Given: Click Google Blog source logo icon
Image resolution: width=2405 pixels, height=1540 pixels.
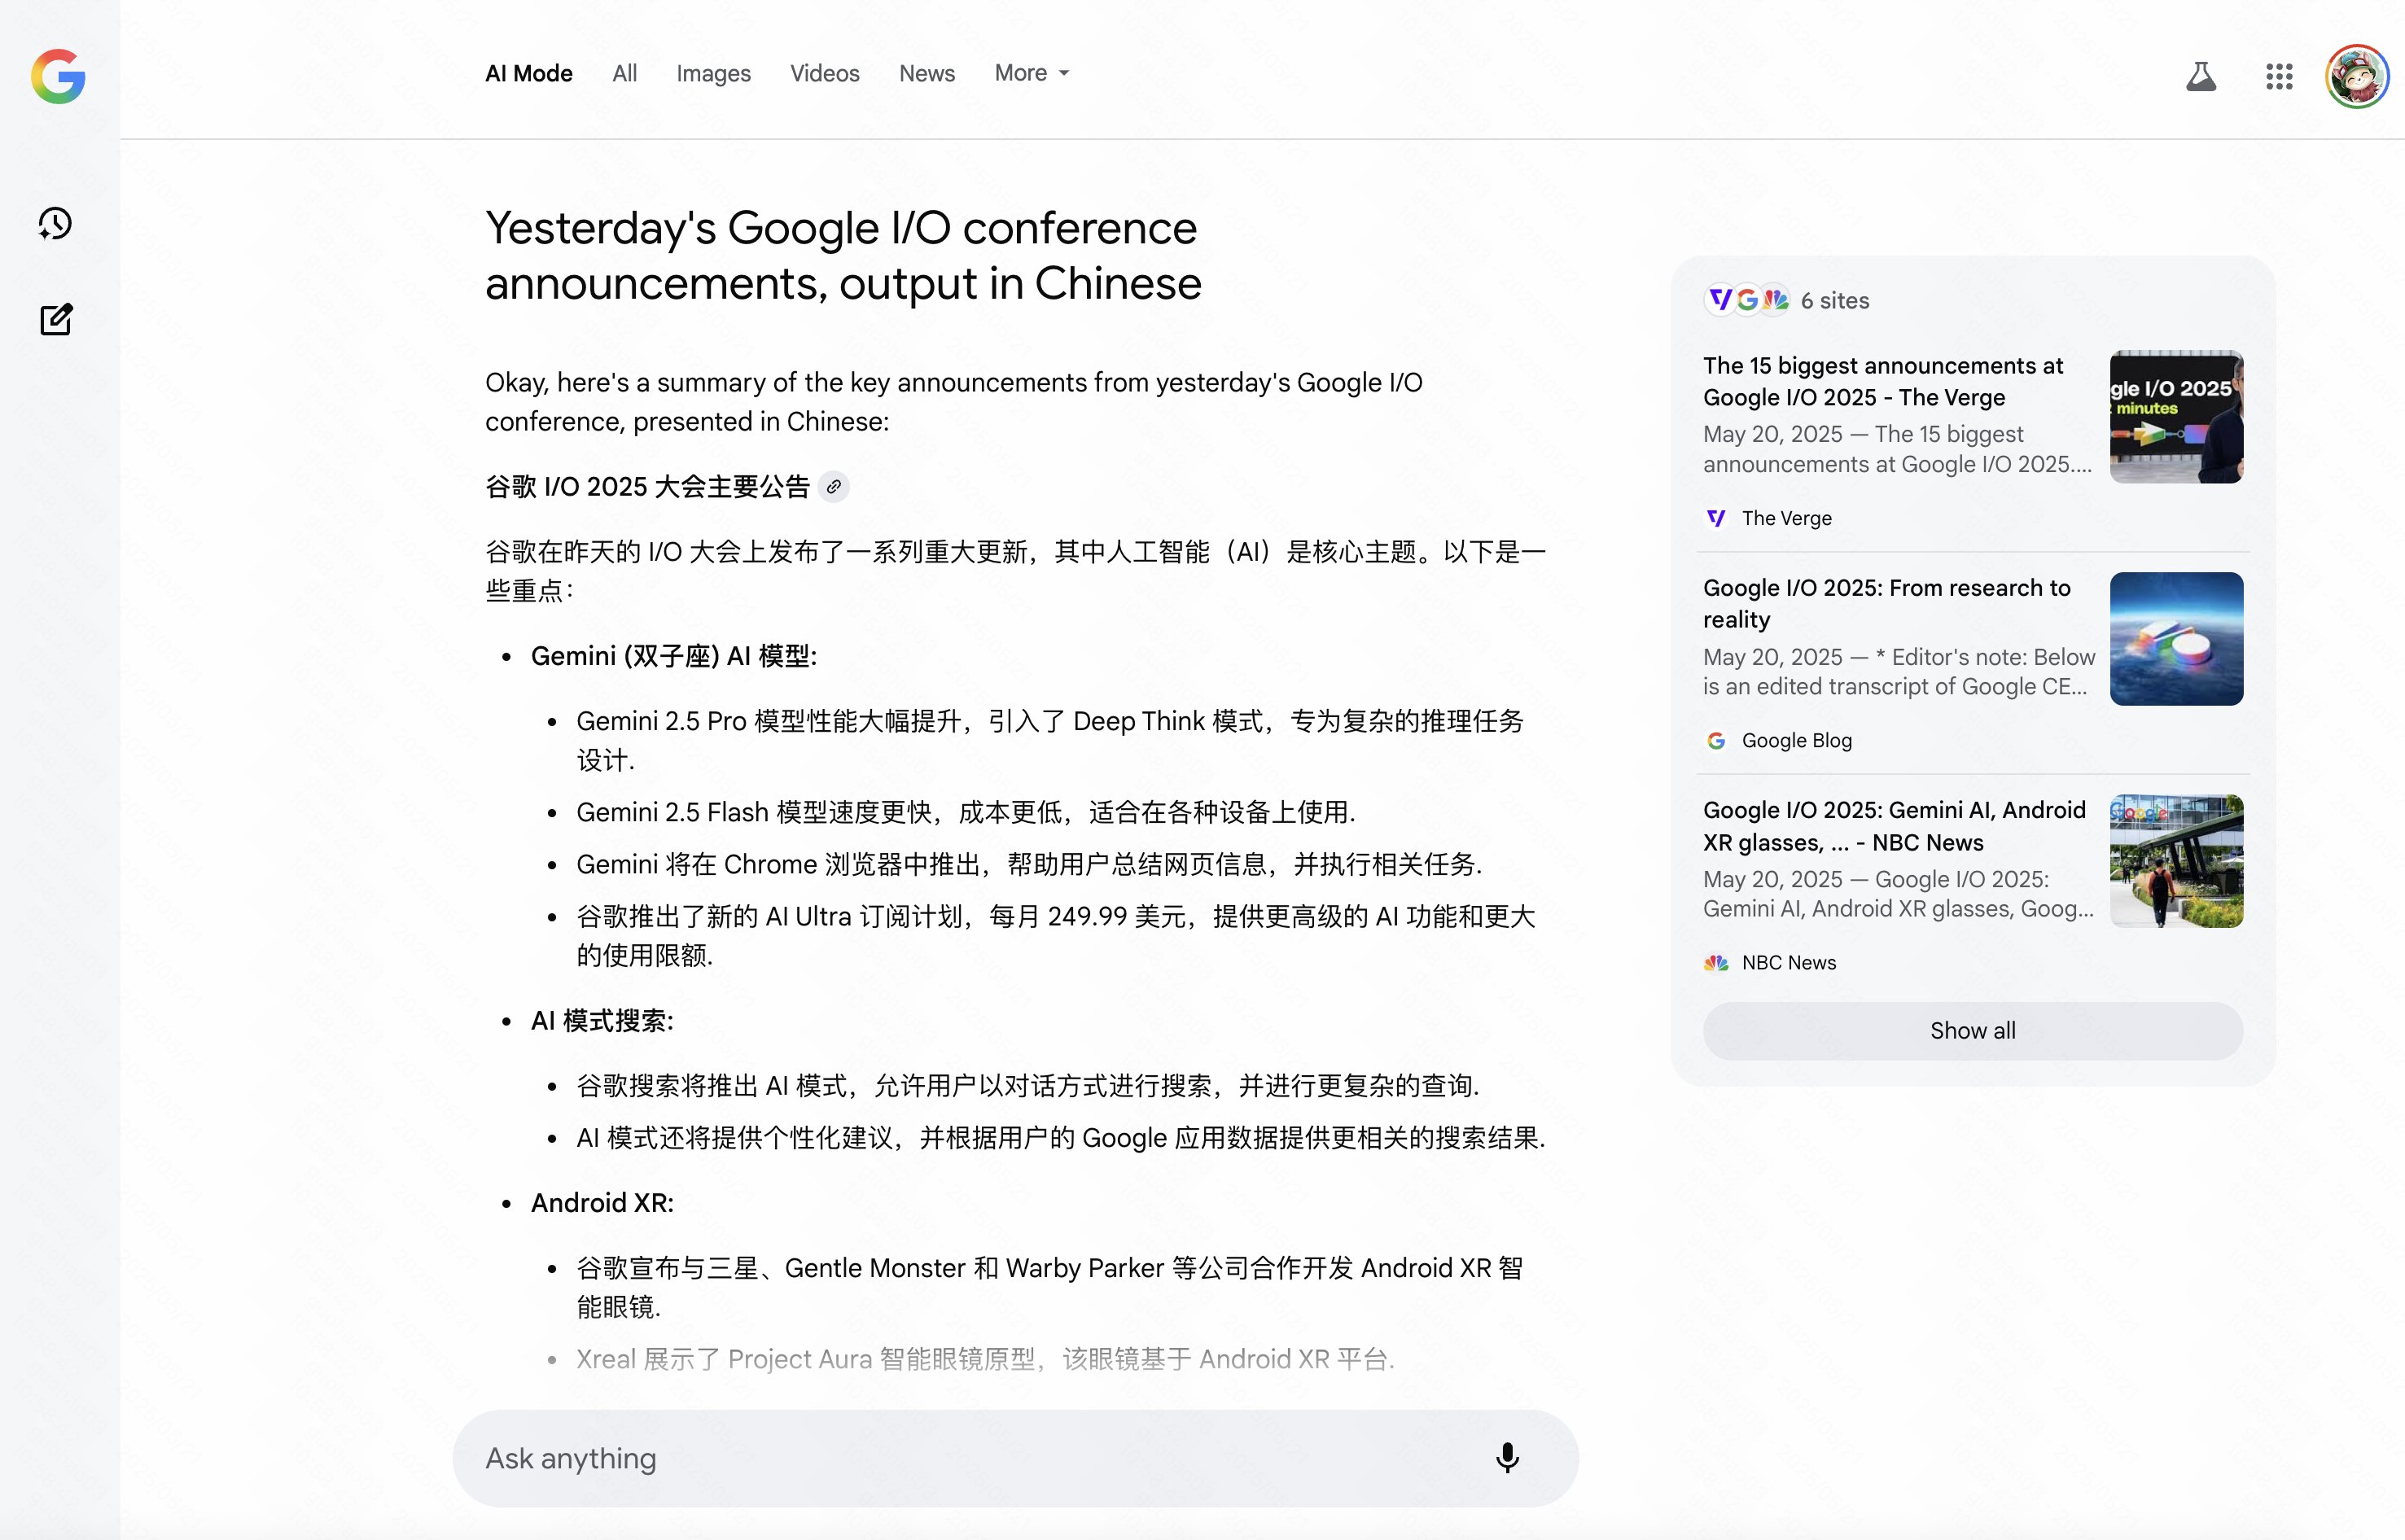Looking at the screenshot, I should tap(1716, 741).
